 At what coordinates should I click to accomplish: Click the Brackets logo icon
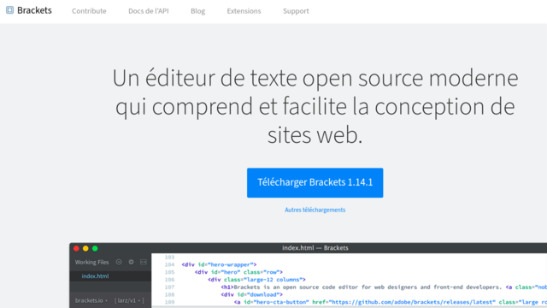coord(9,10)
